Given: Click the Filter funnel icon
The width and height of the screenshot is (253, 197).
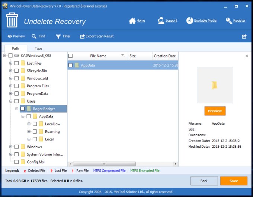Looking at the screenshot, I should click(x=58, y=37).
